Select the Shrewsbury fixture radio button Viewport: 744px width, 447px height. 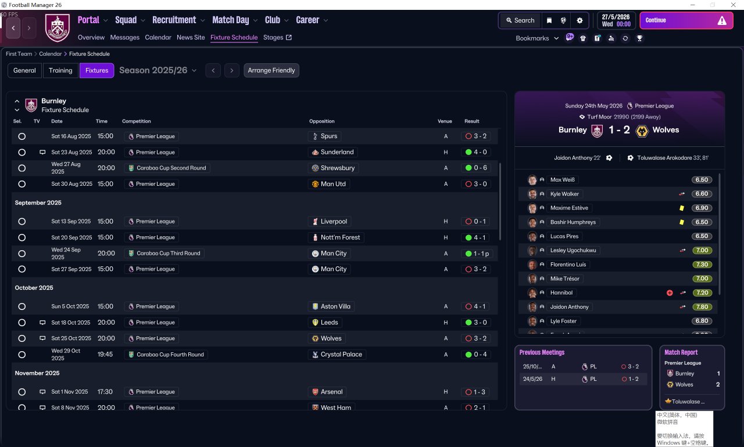click(x=22, y=168)
